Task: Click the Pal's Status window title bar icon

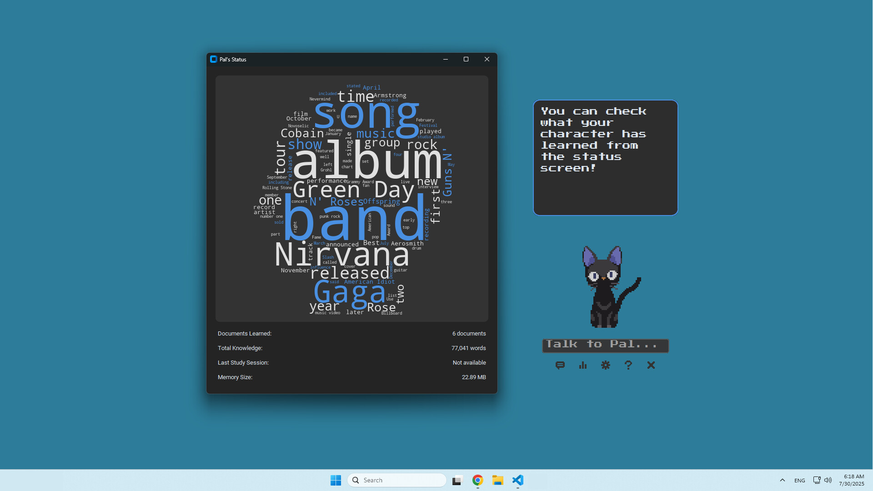Action: click(214, 59)
